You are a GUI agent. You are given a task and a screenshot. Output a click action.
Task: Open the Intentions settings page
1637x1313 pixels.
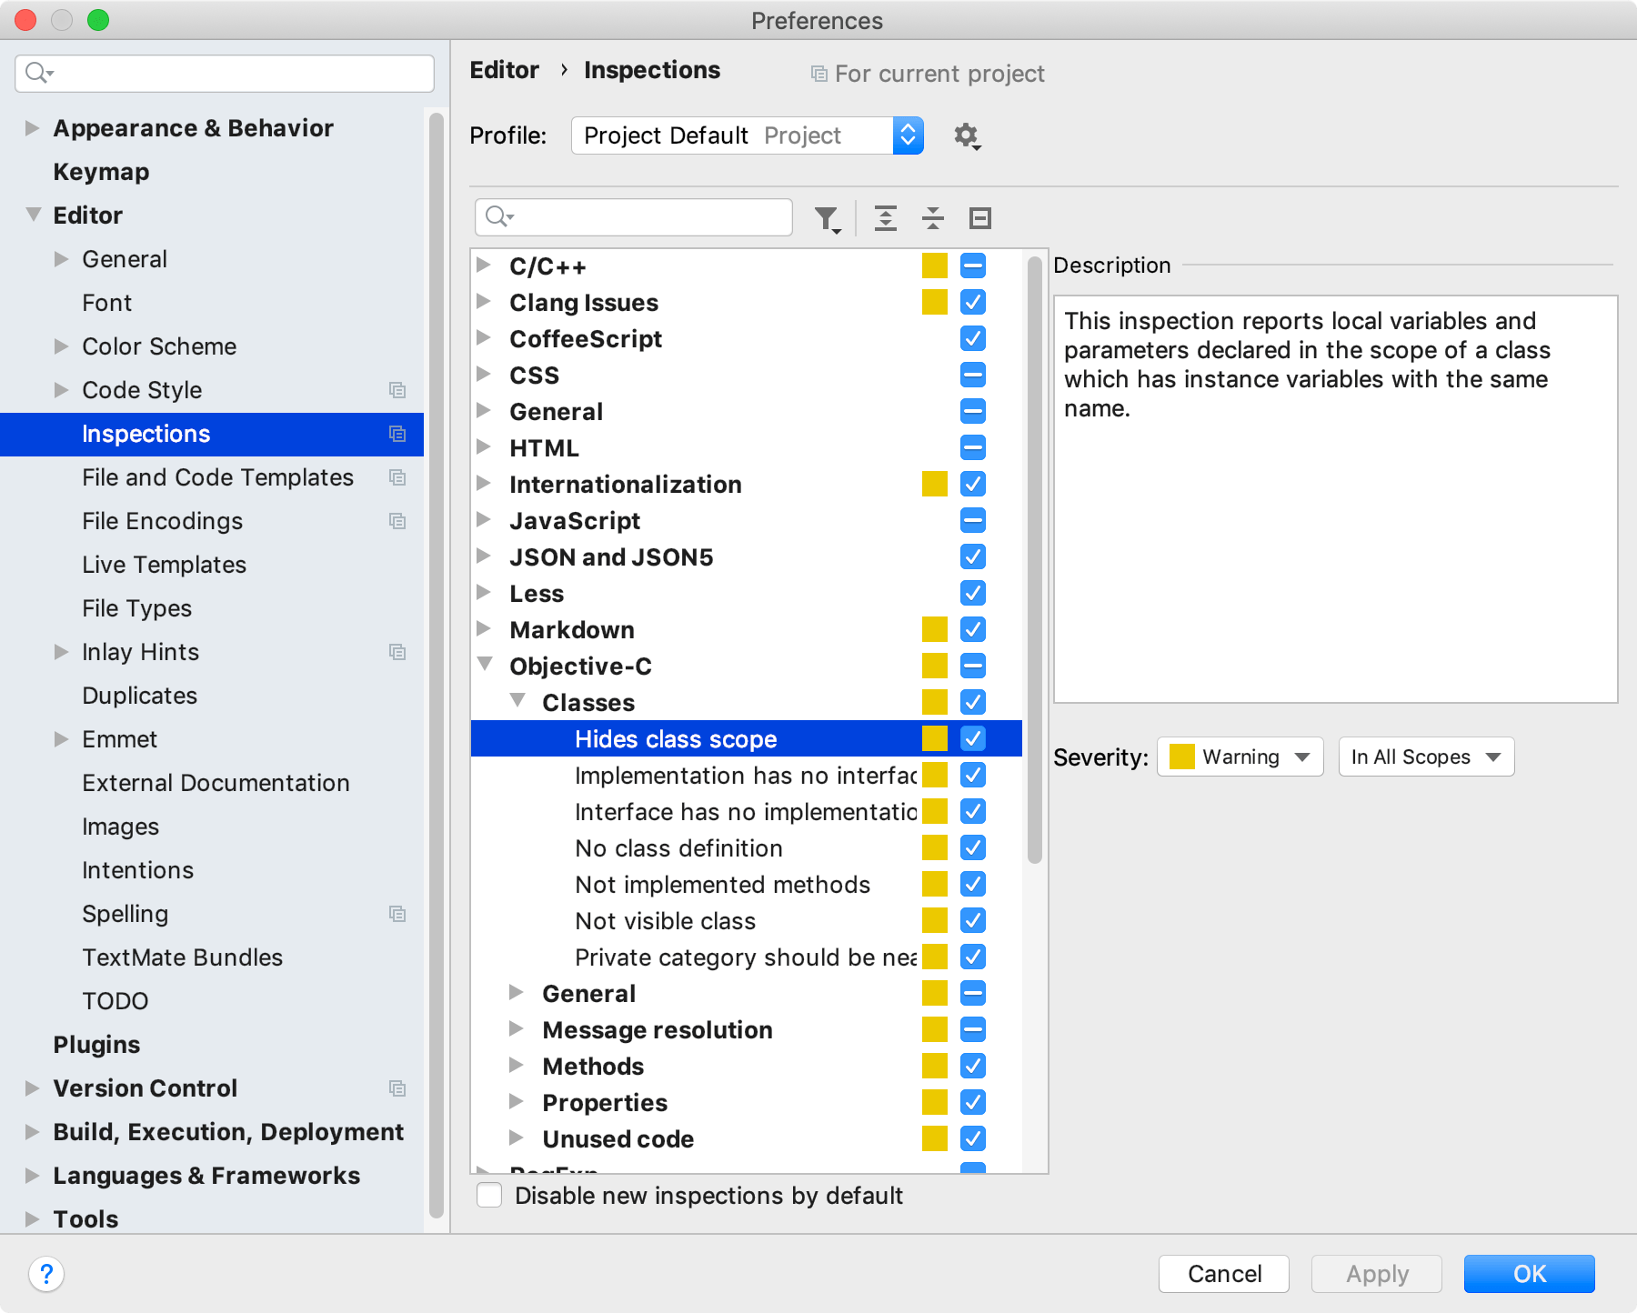[x=137, y=870]
